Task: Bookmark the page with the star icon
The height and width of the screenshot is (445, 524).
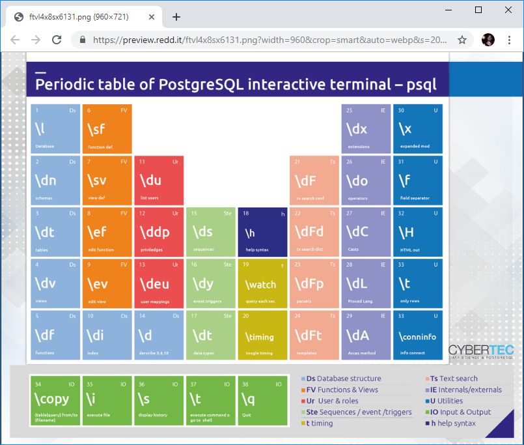Action: tap(462, 40)
